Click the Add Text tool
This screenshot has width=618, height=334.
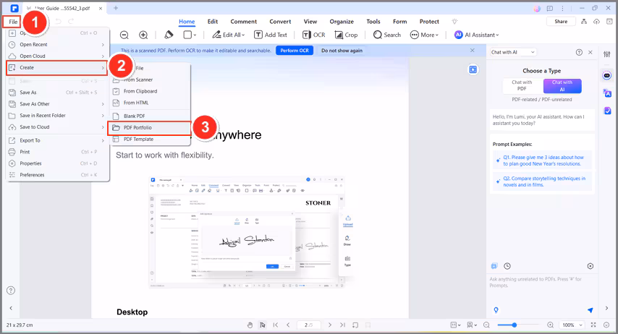pyautogui.click(x=271, y=35)
